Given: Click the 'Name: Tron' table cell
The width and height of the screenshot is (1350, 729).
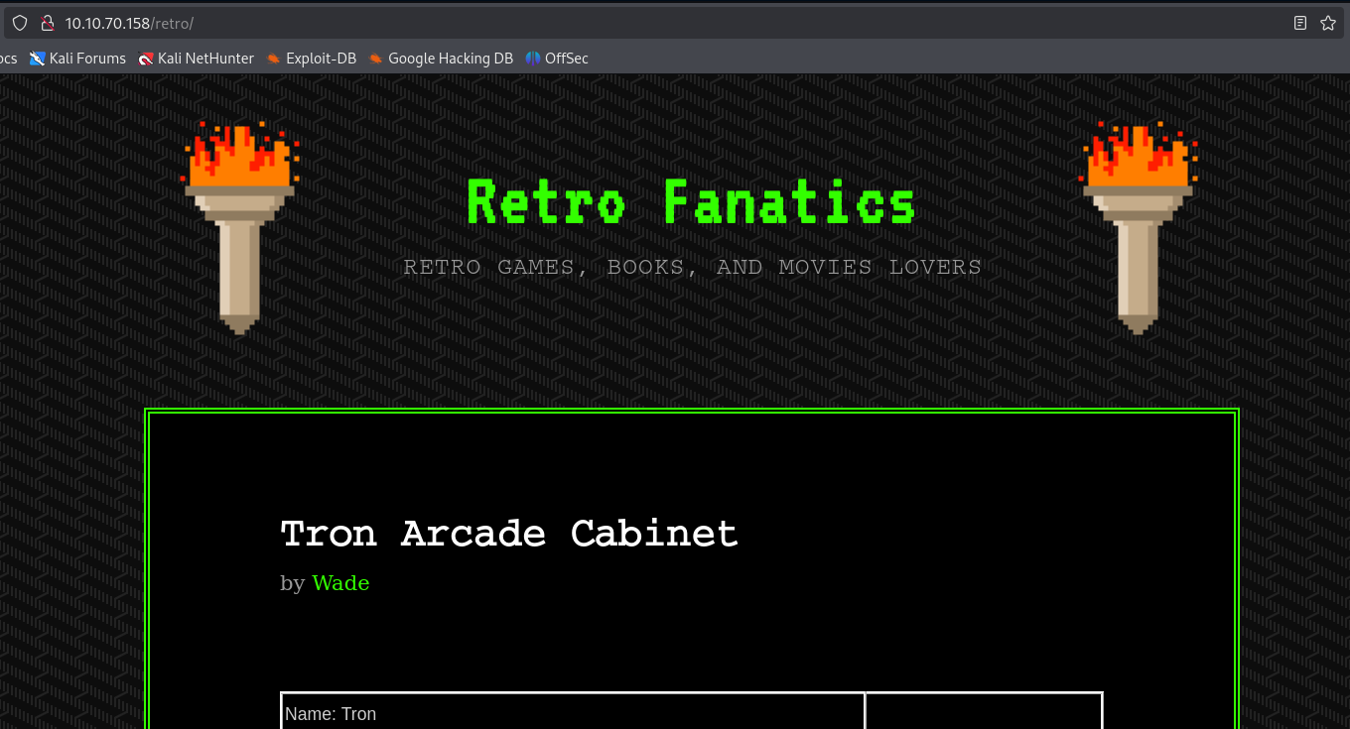Looking at the screenshot, I should point(573,713).
